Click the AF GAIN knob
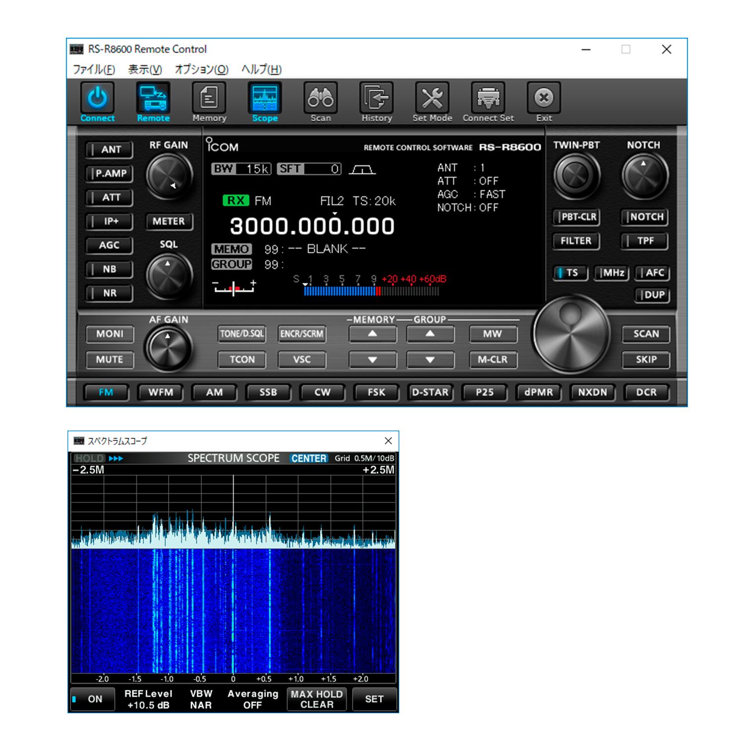This screenshot has height=744, width=744. (169, 349)
